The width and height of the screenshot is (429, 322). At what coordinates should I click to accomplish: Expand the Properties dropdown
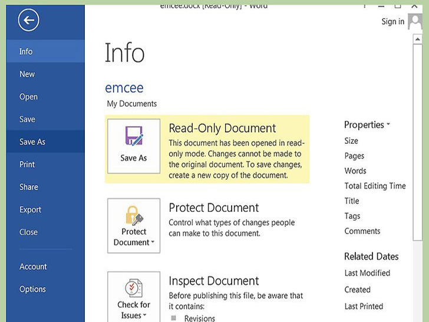click(x=367, y=124)
